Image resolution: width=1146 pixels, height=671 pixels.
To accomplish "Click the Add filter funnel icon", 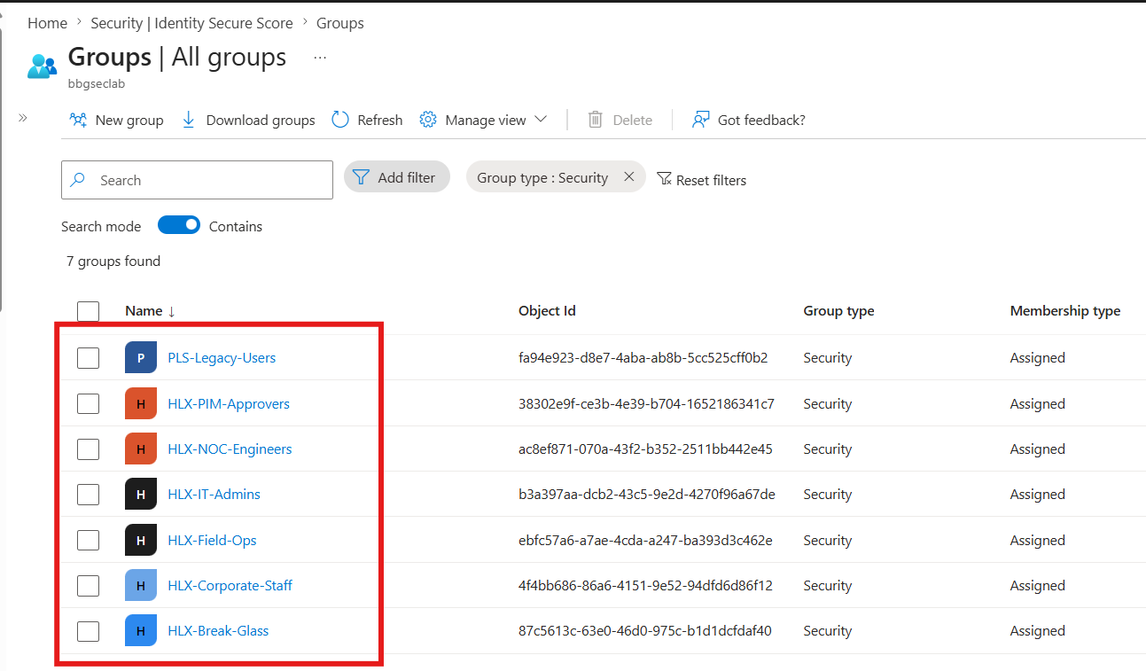I will 361,177.
